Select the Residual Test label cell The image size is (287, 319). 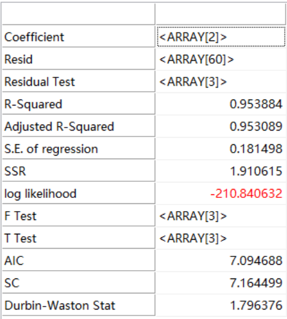click(79, 82)
